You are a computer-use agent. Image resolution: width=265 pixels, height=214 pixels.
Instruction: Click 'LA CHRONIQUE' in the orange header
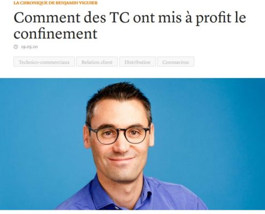coord(30,3)
